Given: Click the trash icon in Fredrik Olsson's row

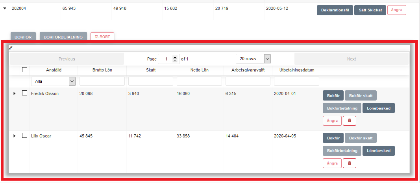Looking at the screenshot, I should pos(350,121).
